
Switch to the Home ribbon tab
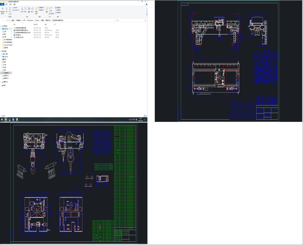6,4
